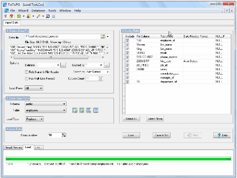The height and width of the screenshot is (178, 237).
Task: Uncheck Include for job_id row
Action: [x=127, y=65]
